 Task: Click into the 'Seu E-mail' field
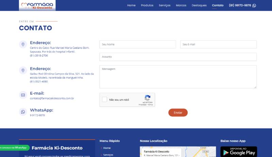[x=218, y=44]
